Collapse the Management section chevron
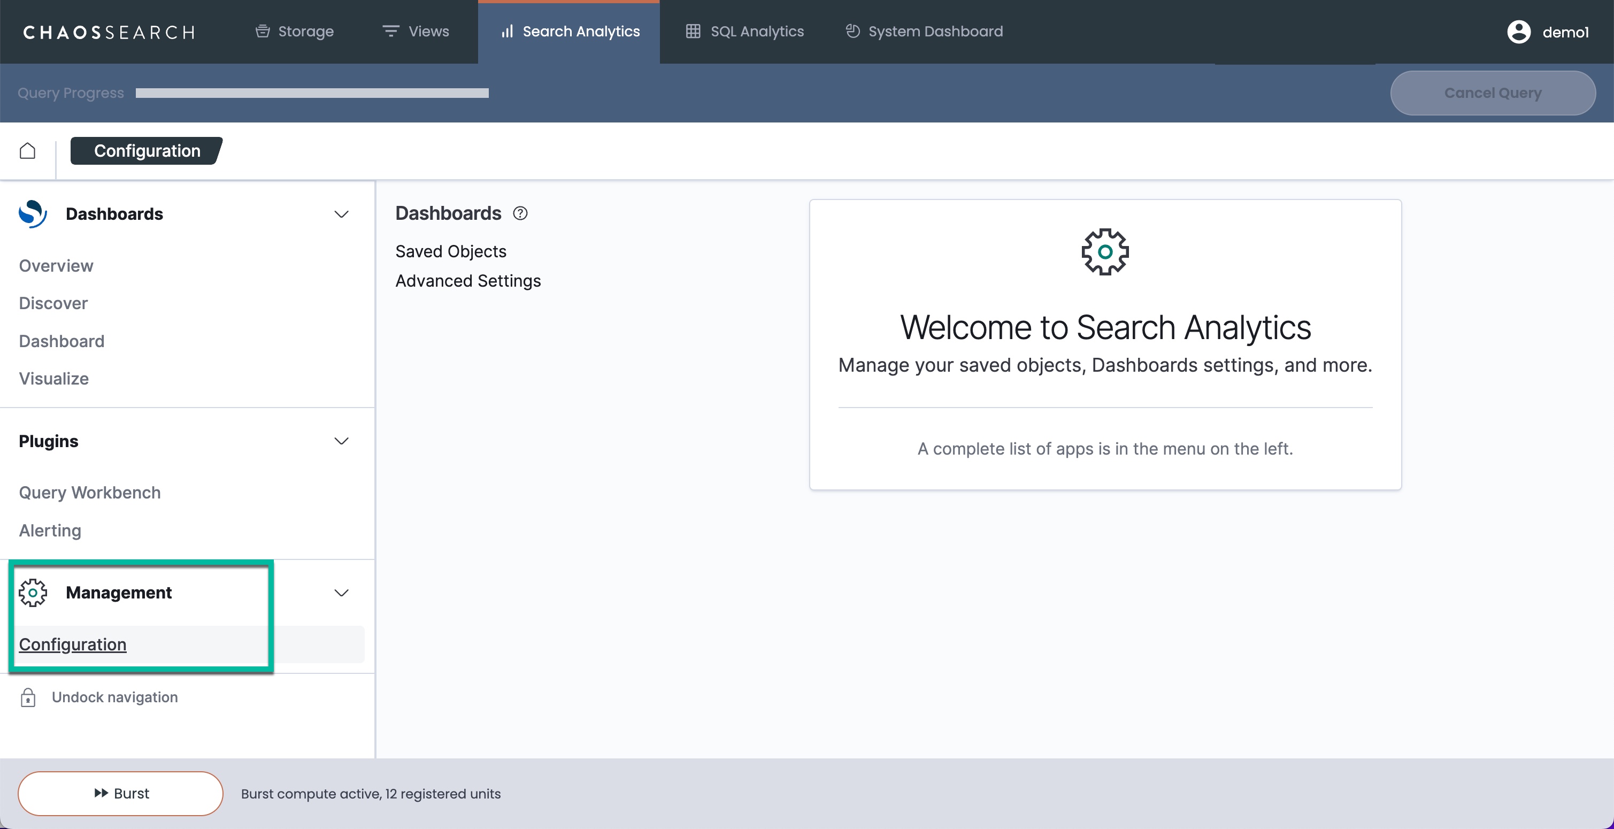The image size is (1614, 829). [342, 593]
